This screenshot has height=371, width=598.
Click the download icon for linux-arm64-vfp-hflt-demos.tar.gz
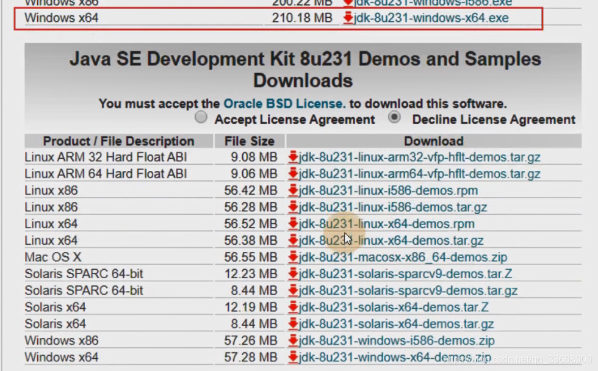pyautogui.click(x=293, y=173)
